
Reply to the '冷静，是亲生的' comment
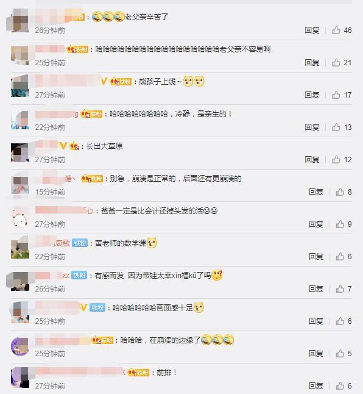pos(312,127)
